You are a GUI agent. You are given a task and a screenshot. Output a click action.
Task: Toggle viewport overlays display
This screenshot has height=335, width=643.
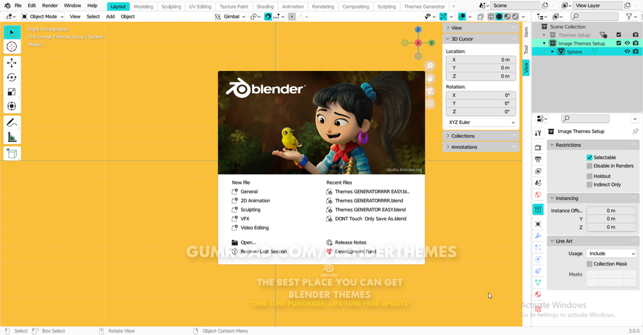tap(462, 17)
